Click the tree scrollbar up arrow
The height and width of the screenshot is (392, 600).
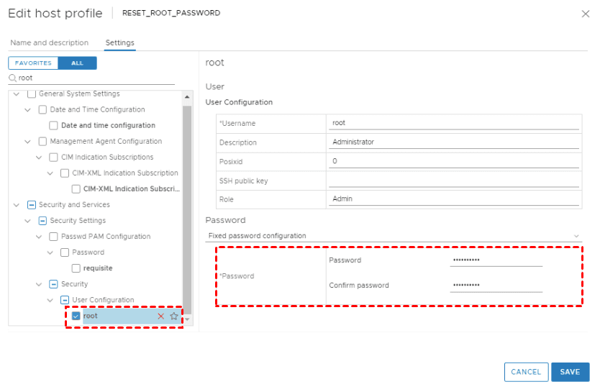[187, 97]
